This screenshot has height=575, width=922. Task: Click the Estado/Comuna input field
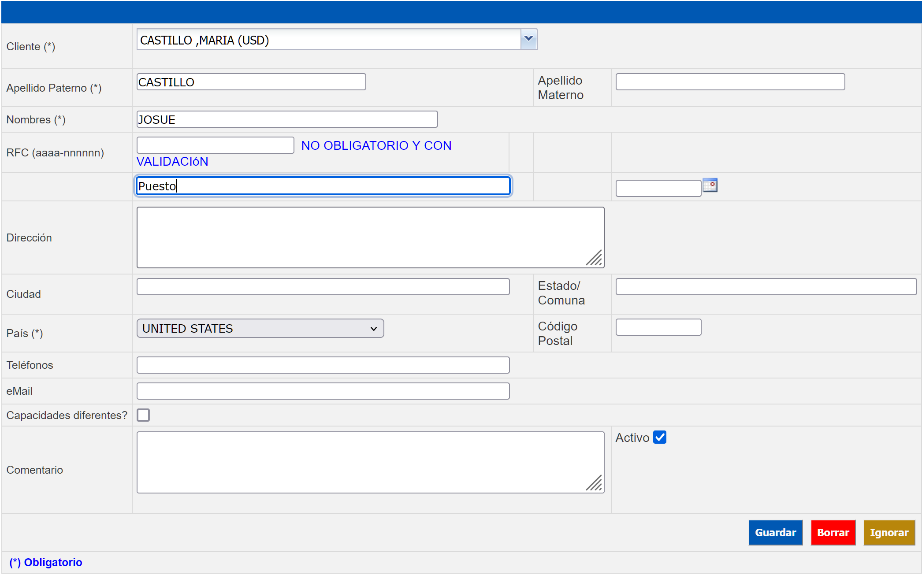pyautogui.click(x=766, y=286)
